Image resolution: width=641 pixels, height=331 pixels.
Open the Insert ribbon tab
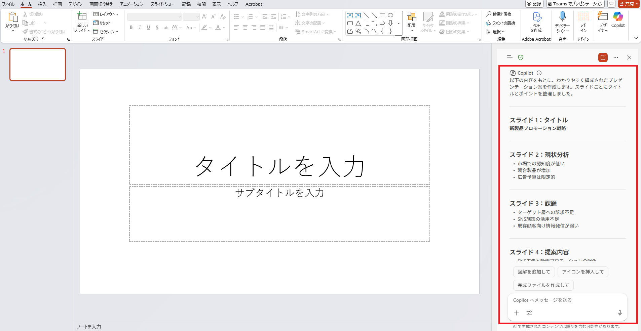(x=42, y=4)
